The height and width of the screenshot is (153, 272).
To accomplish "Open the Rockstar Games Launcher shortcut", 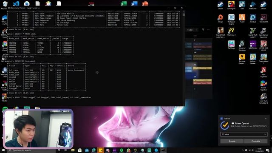I will point(242,59).
